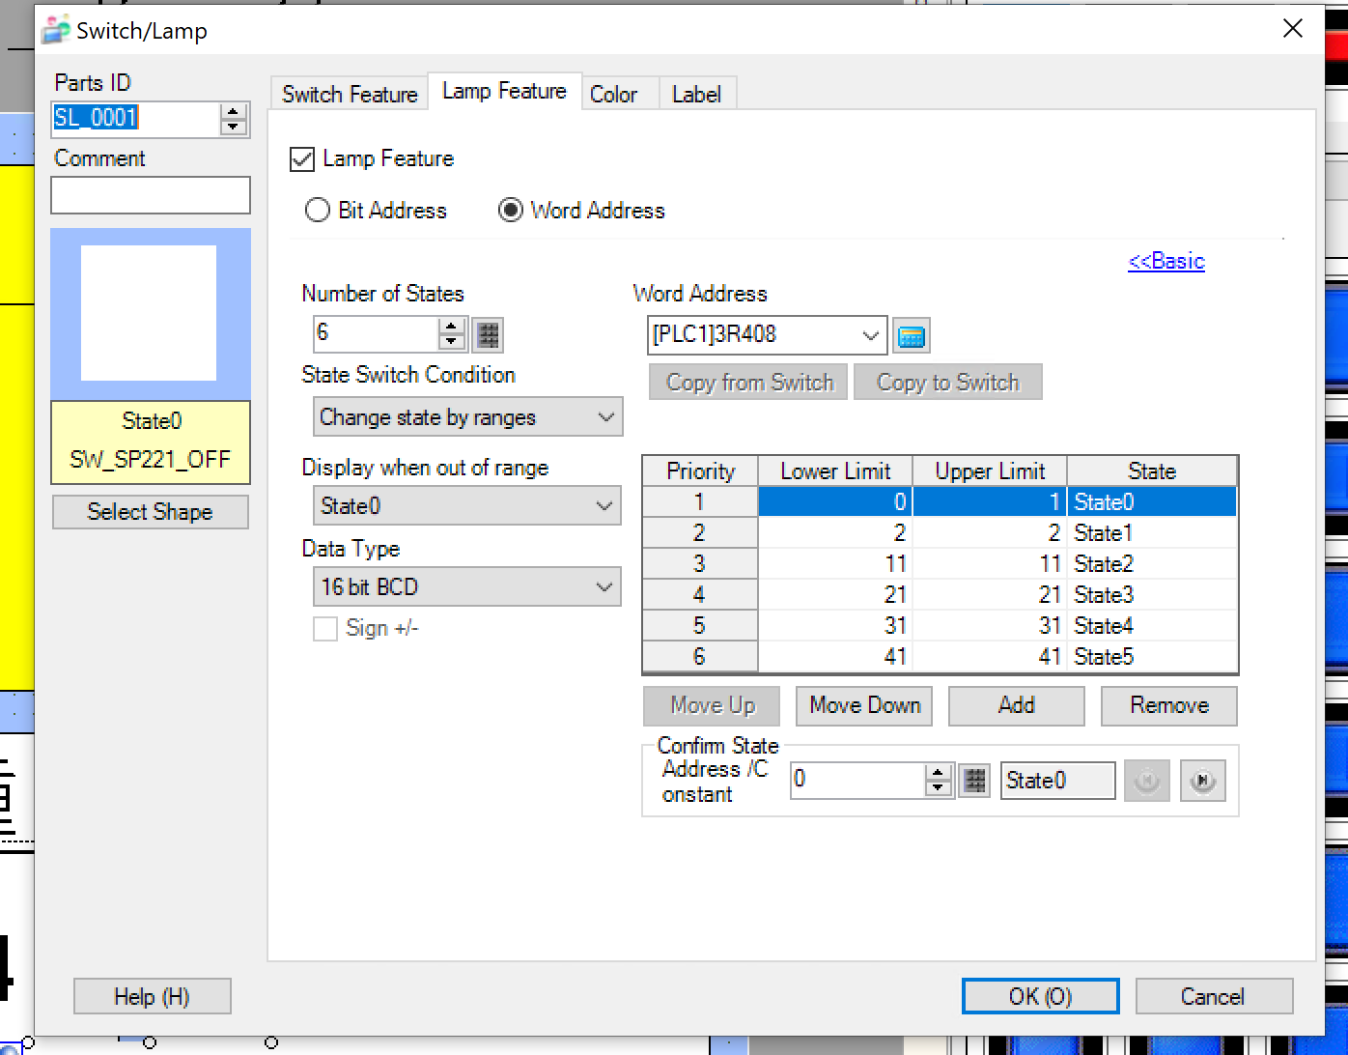
Task: Decrease Confirm State value spinner down arrow
Action: click(939, 788)
